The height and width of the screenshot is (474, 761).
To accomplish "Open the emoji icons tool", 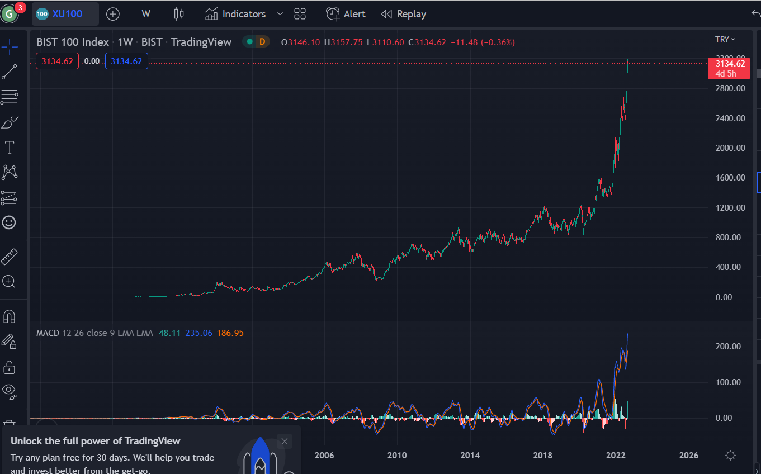I will 10,222.
